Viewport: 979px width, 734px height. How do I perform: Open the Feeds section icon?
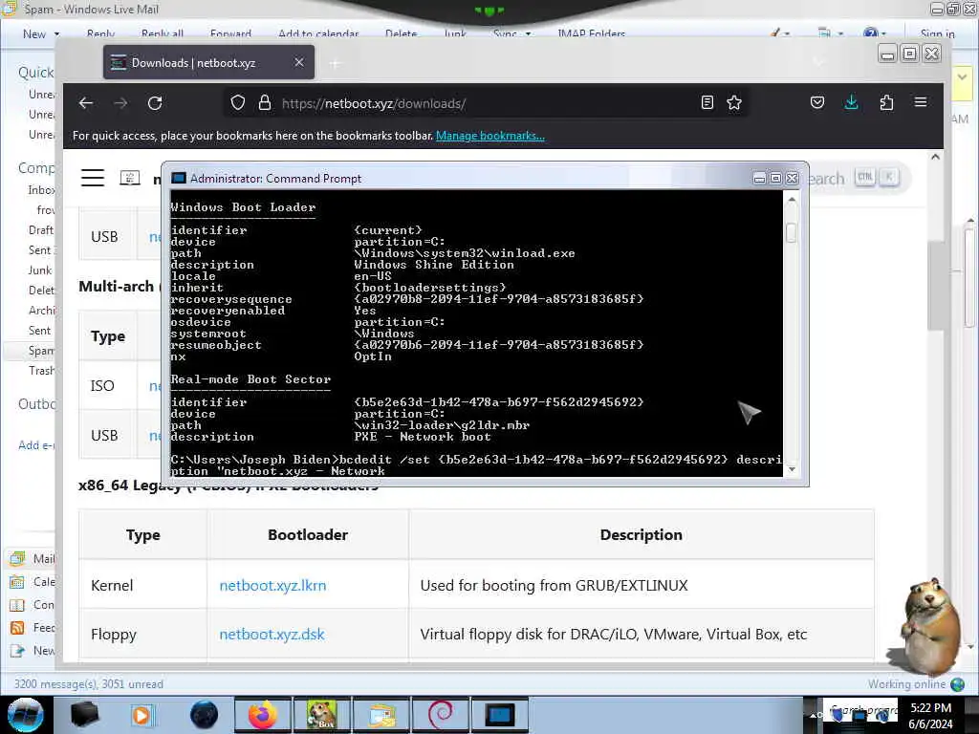point(17,628)
